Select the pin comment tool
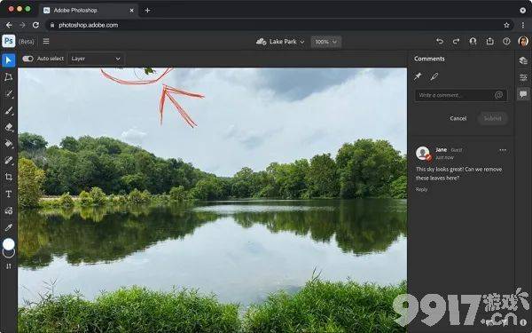The height and width of the screenshot is (333, 532). click(418, 76)
